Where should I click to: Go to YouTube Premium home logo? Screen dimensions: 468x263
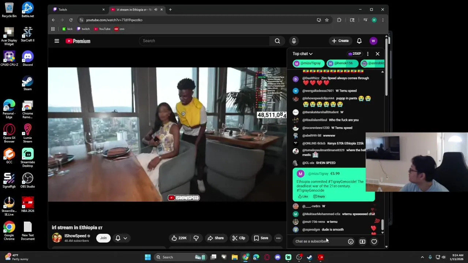(x=78, y=41)
